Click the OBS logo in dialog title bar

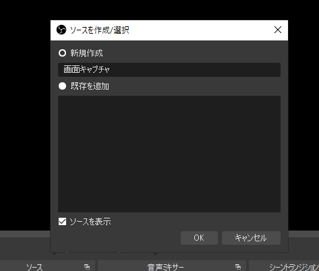[x=61, y=30]
